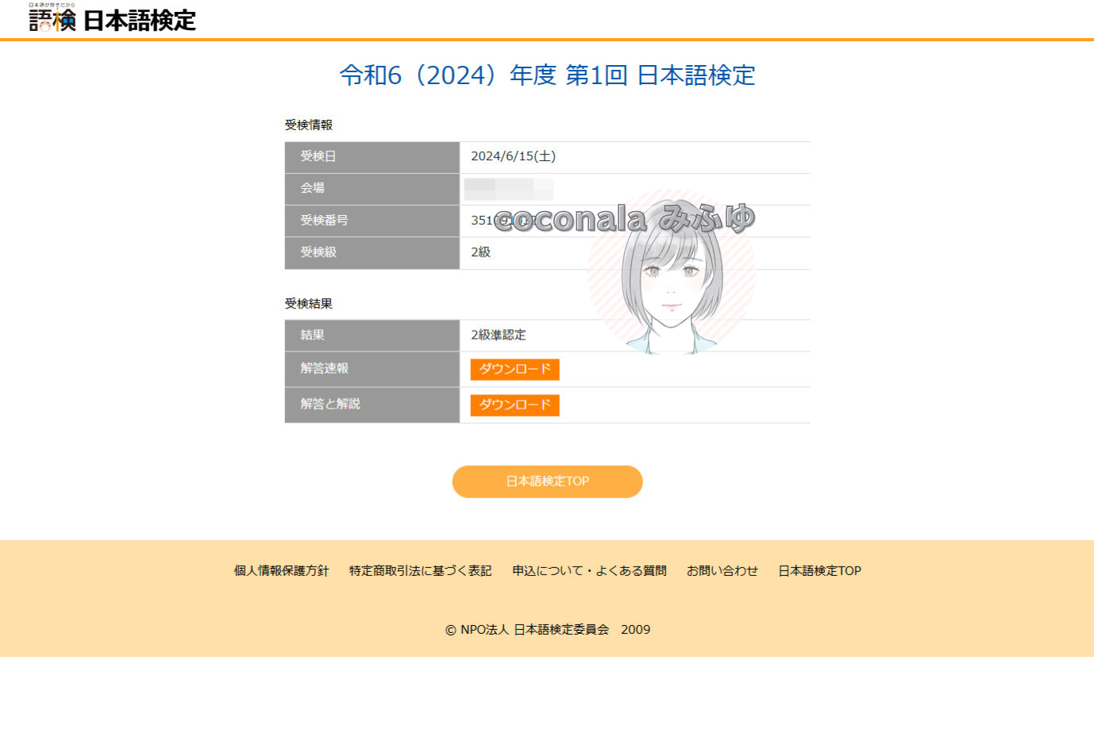Click the 会場 row label
Image resolution: width=1094 pixels, height=729 pixels.
coord(372,189)
